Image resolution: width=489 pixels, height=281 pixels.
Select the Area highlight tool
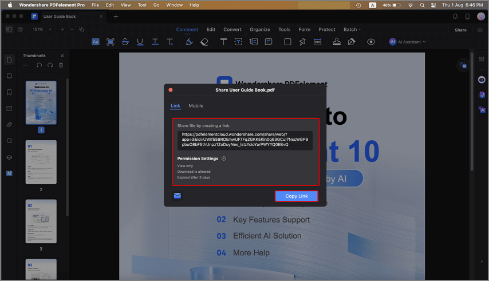111,42
